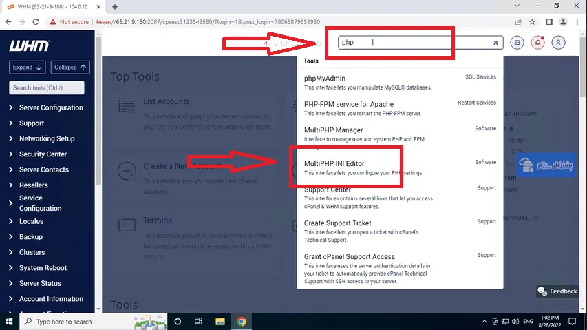The height and width of the screenshot is (330, 587).
Task: Clear the php search field
Action: tap(495, 43)
